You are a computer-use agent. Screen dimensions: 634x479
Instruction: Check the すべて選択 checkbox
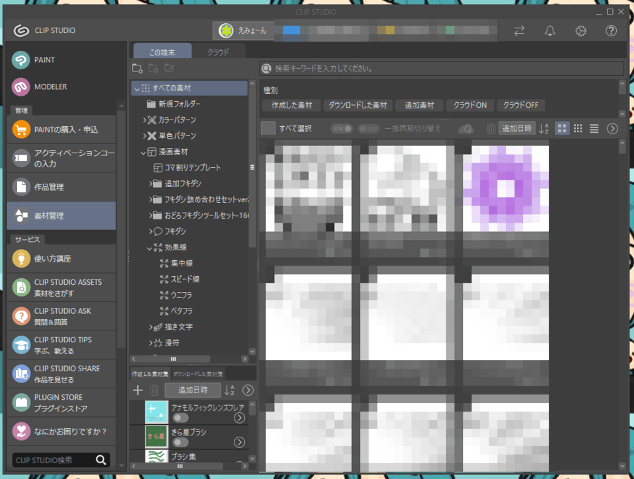pyautogui.click(x=268, y=129)
